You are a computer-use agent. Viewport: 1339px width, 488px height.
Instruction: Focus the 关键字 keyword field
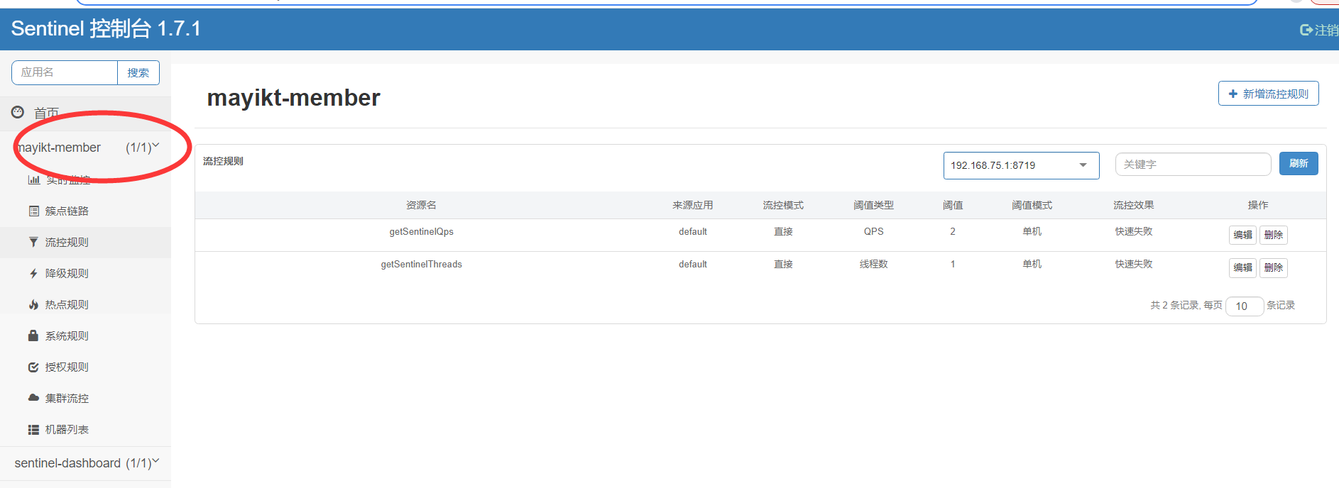(x=1193, y=164)
